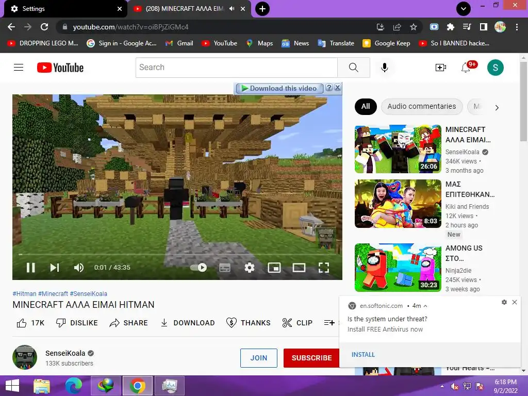Skip to next video
Image resolution: width=528 pixels, height=396 pixels.
click(x=55, y=268)
